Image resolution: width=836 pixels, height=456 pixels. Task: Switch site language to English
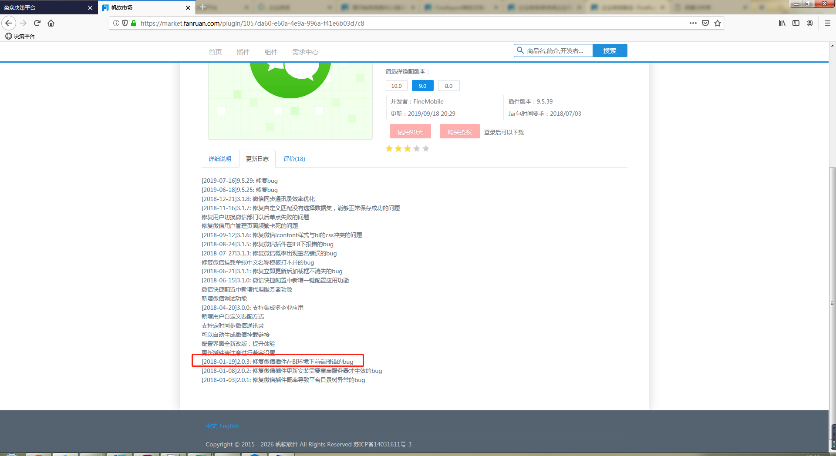229,426
